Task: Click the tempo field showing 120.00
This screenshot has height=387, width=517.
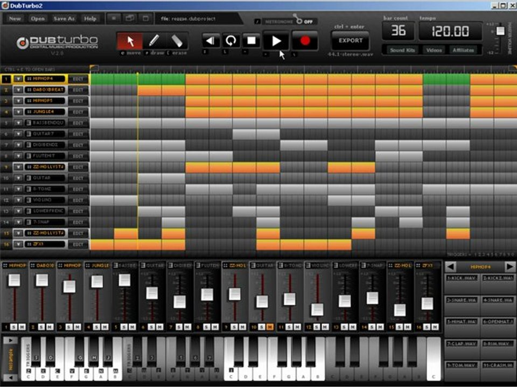Action: tap(450, 31)
